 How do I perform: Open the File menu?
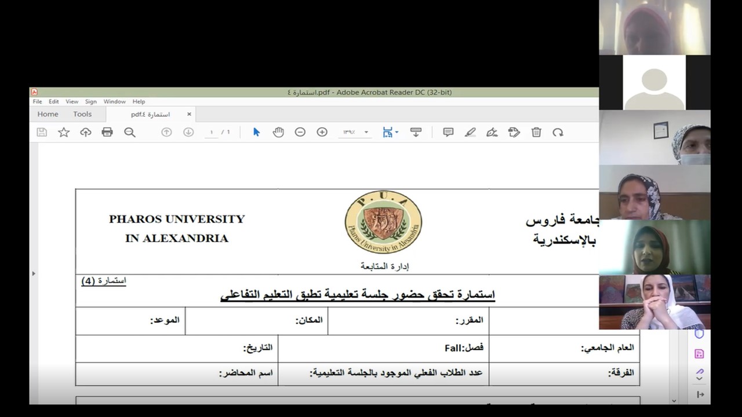(x=37, y=101)
